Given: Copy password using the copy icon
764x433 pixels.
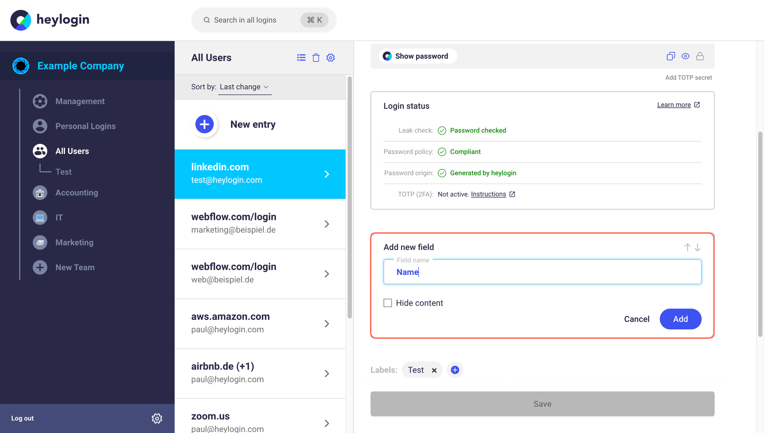Looking at the screenshot, I should tap(671, 56).
